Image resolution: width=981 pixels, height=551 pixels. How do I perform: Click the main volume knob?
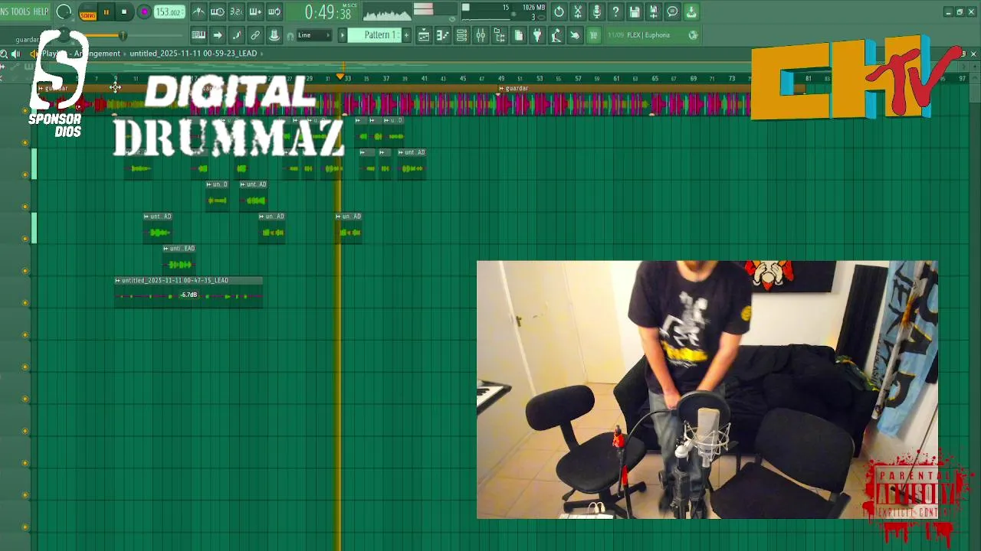[64, 12]
